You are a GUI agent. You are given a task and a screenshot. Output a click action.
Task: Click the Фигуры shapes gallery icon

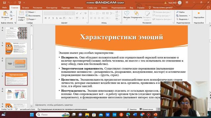(x=127, y=13)
